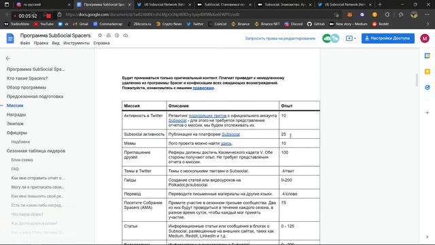Viewport: 435px width, 245px height.
Task: Hide side panel using bottom chevron
Action: coord(428,237)
